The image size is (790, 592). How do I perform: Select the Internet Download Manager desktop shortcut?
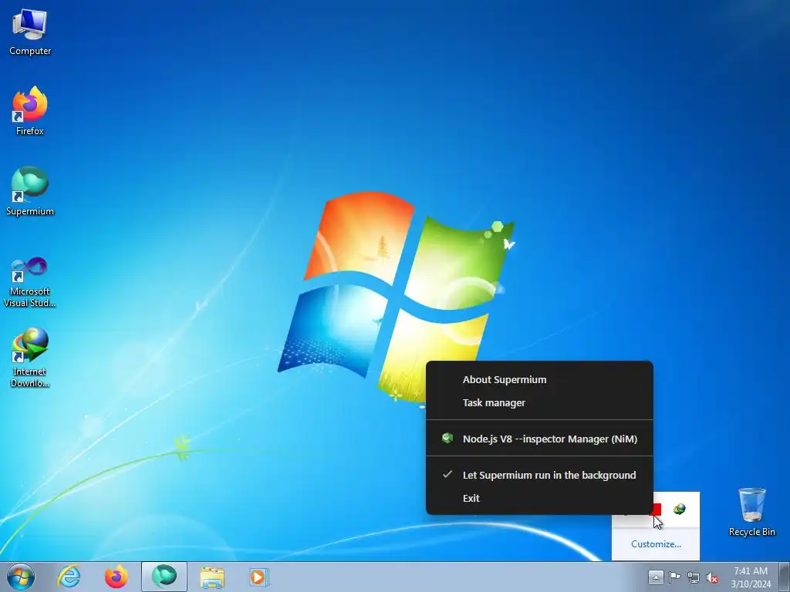30,358
